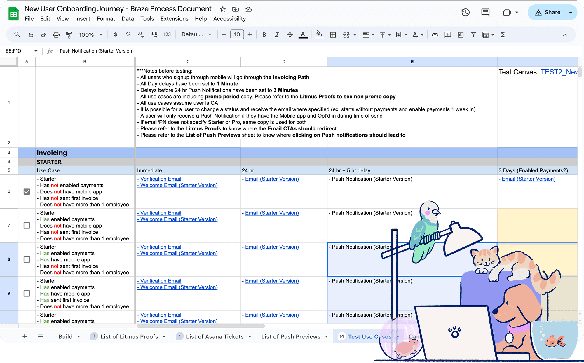584x363 pixels.
Task: Open the name box dropdown arrow
Action: pyautogui.click(x=36, y=51)
